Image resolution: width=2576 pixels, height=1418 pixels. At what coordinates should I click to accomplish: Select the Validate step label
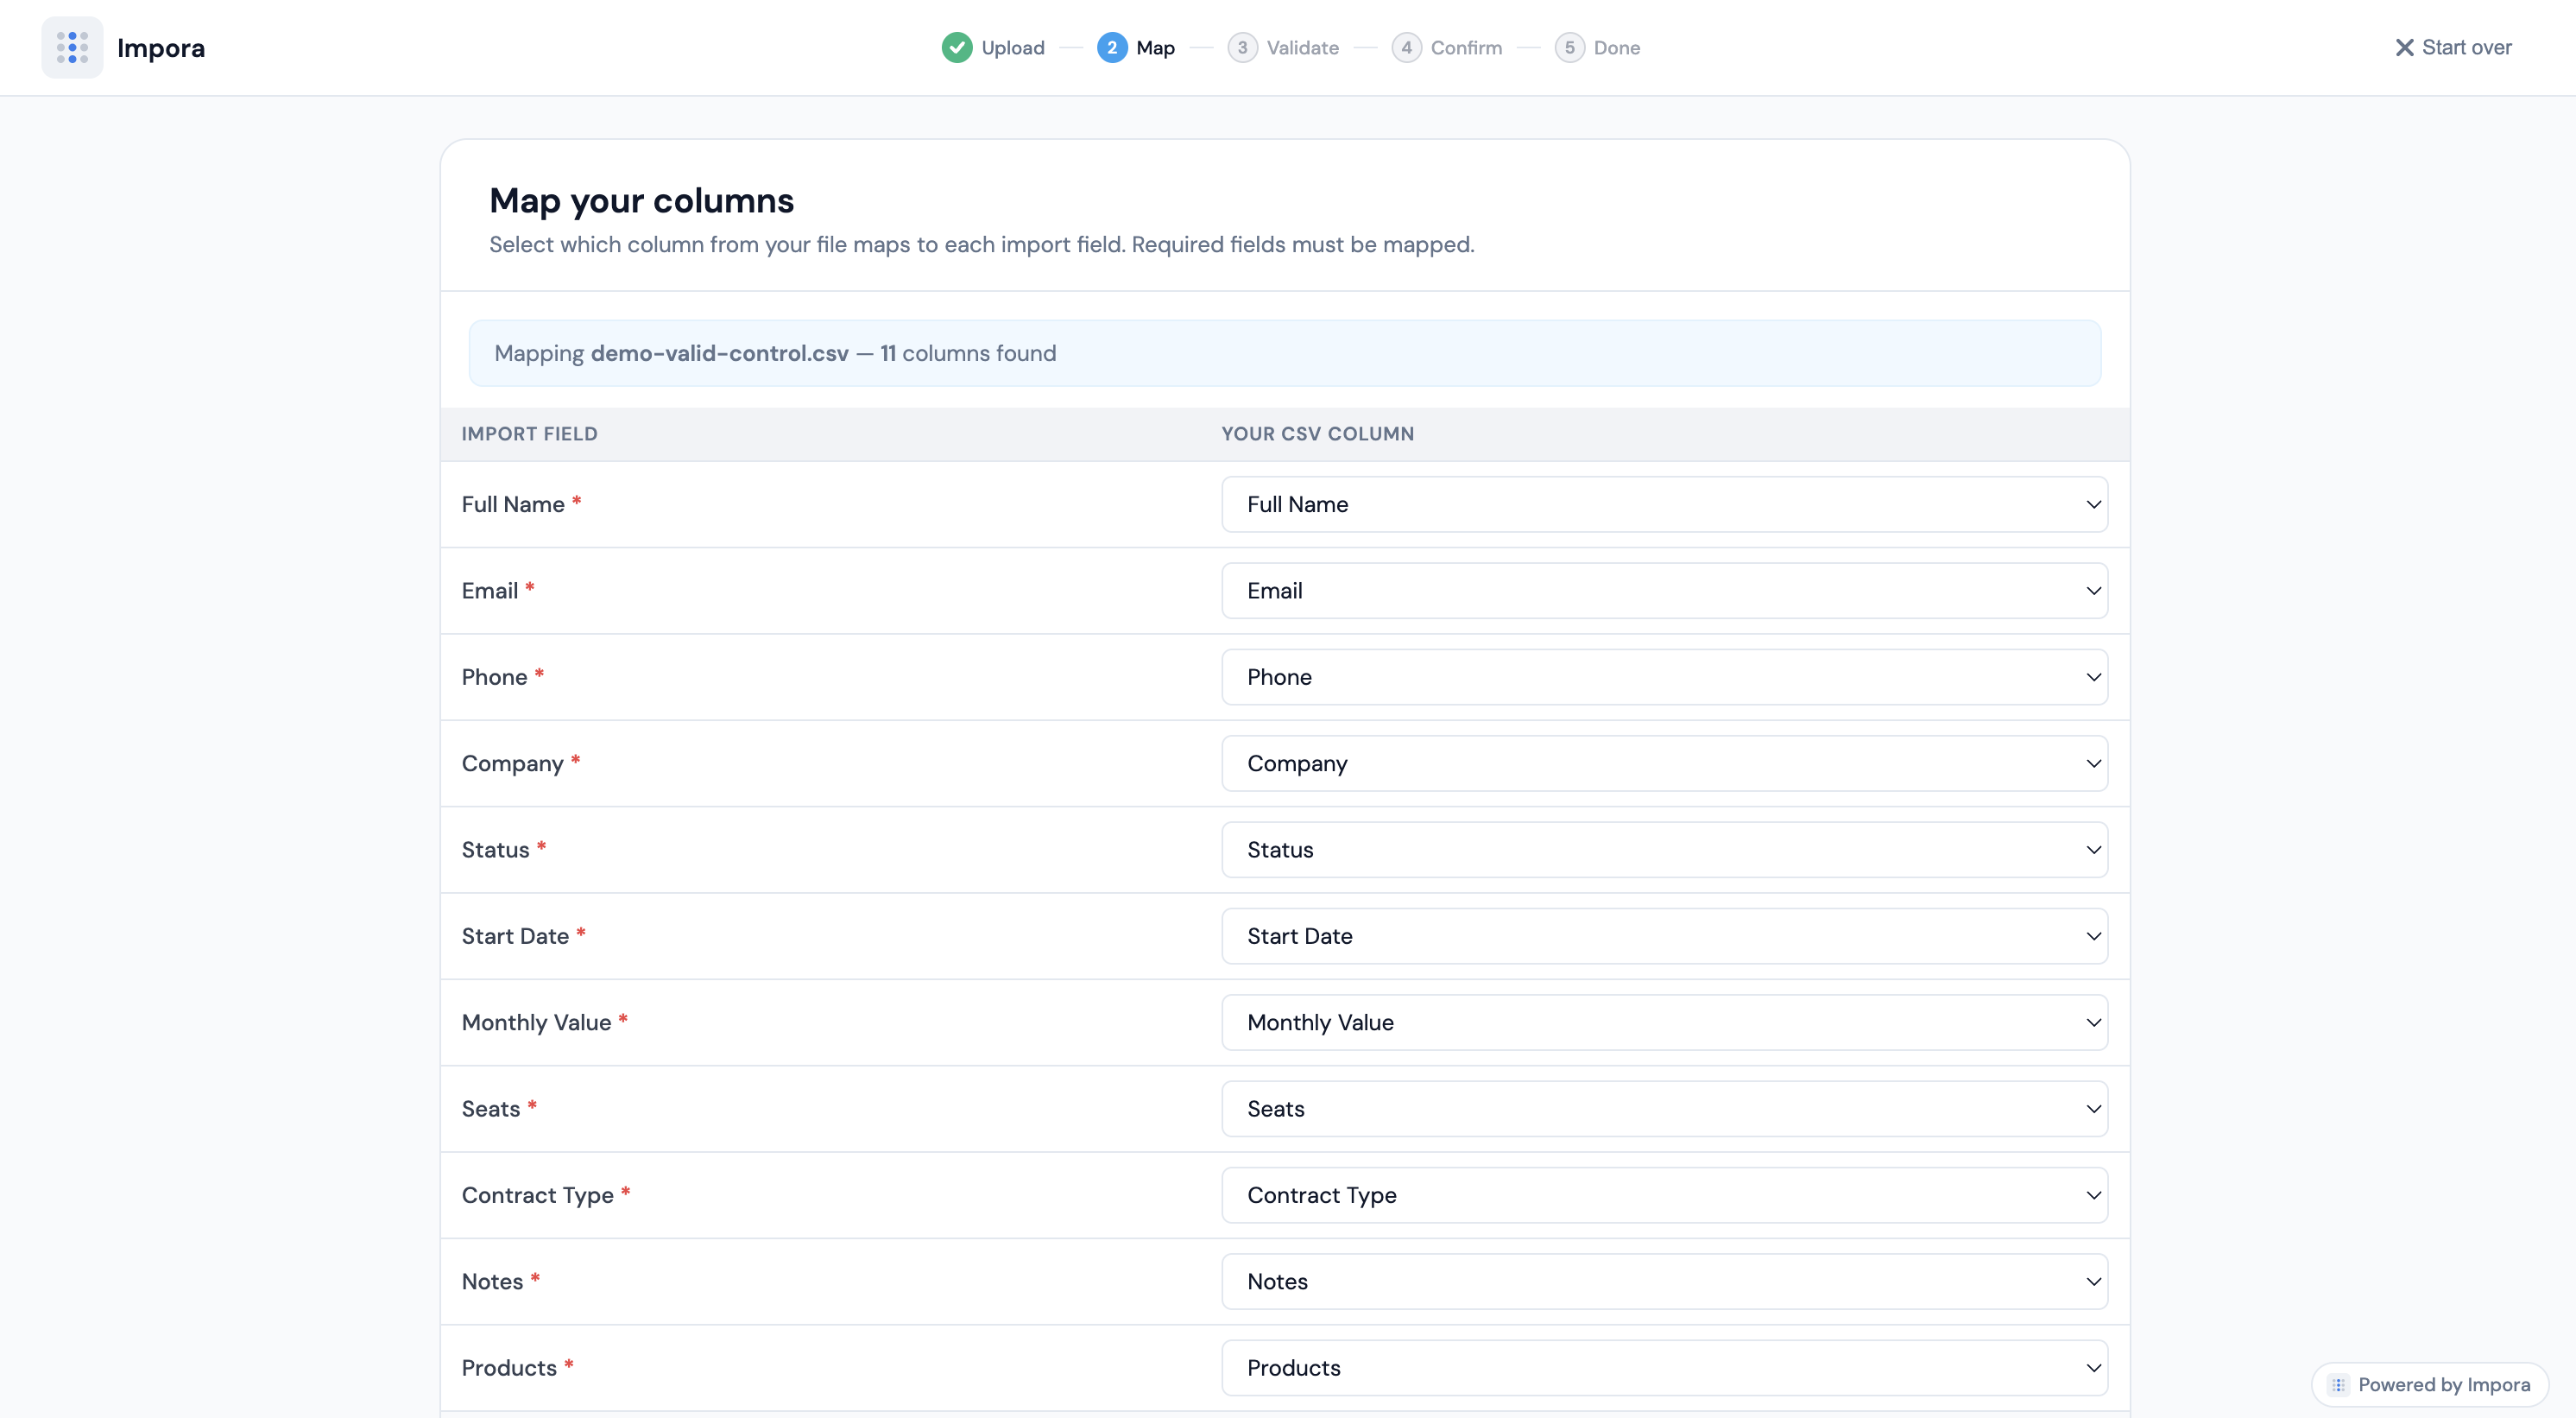(1302, 47)
